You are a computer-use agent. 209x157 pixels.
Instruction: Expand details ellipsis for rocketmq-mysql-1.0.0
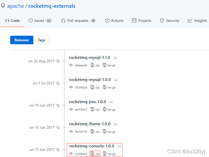[116, 80]
